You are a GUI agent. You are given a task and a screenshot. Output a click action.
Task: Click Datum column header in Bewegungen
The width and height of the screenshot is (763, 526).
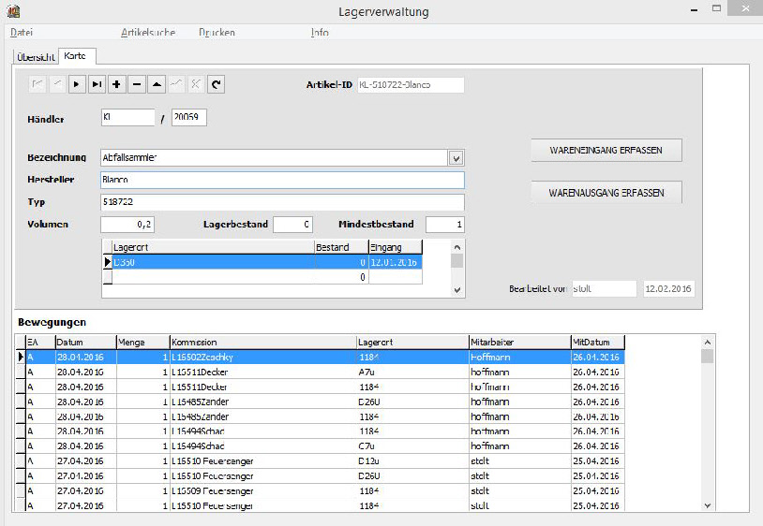[x=85, y=342]
